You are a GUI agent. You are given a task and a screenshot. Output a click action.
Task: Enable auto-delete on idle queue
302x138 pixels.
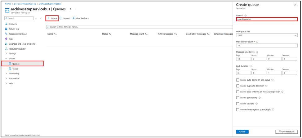(x=238, y=80)
